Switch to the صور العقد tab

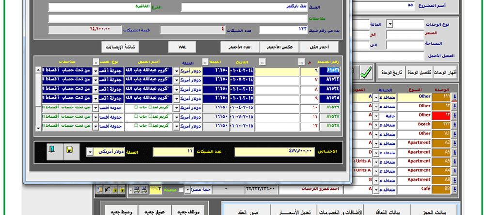click(248, 211)
